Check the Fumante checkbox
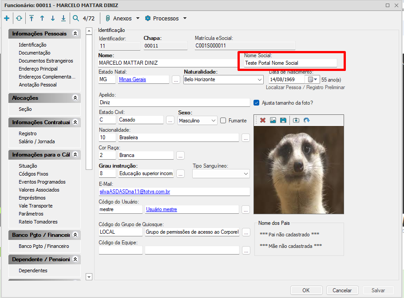This screenshot has width=404, height=298. click(x=223, y=121)
